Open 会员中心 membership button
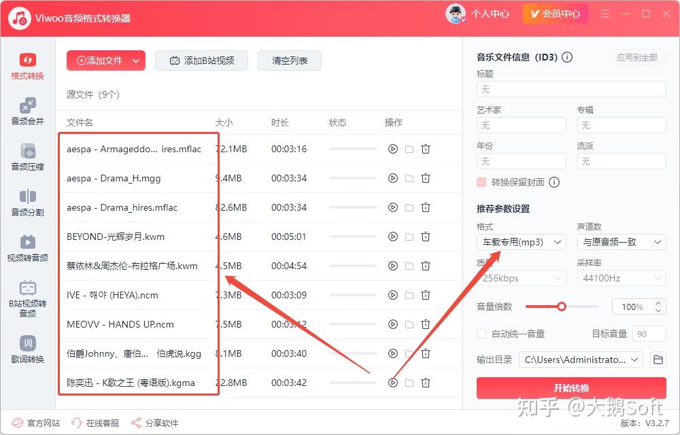Screen dimensions: 680x435 point(556,14)
